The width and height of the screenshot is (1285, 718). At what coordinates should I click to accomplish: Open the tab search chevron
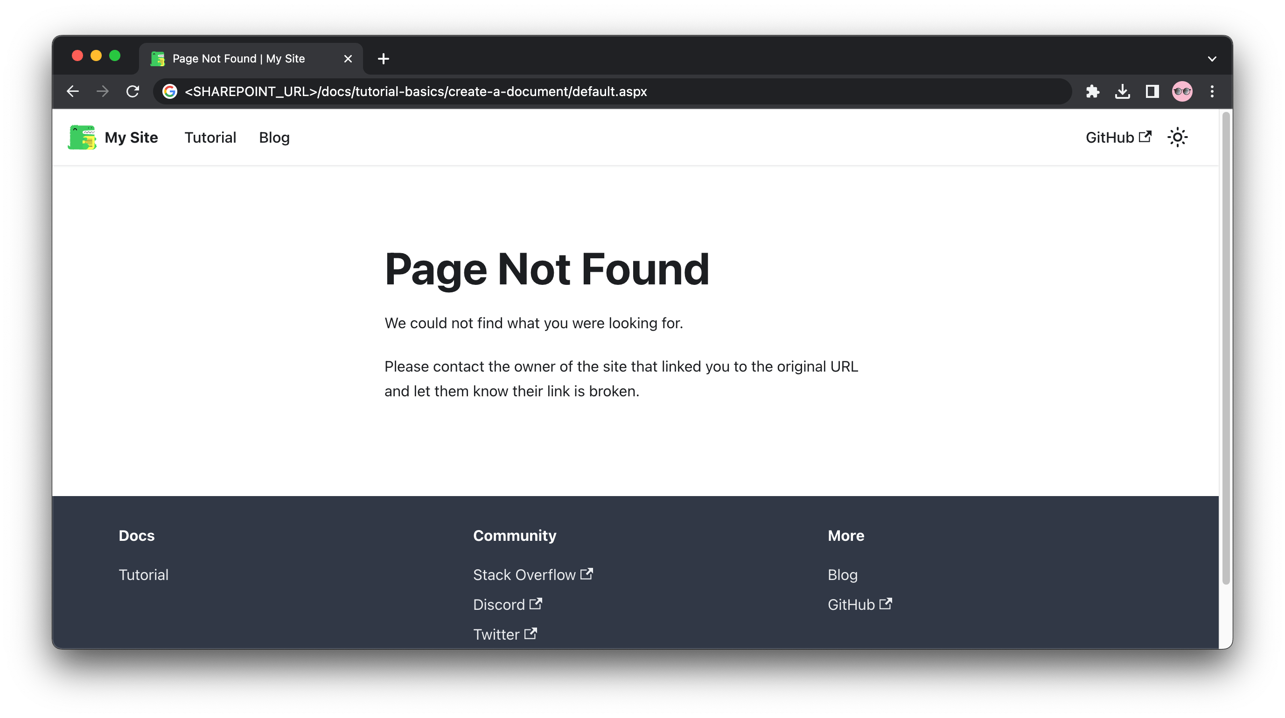click(x=1211, y=58)
